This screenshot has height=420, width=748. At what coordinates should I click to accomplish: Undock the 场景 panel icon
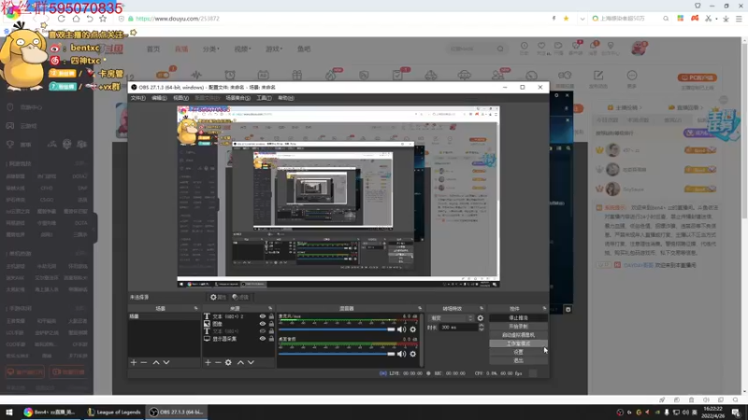[195, 309]
